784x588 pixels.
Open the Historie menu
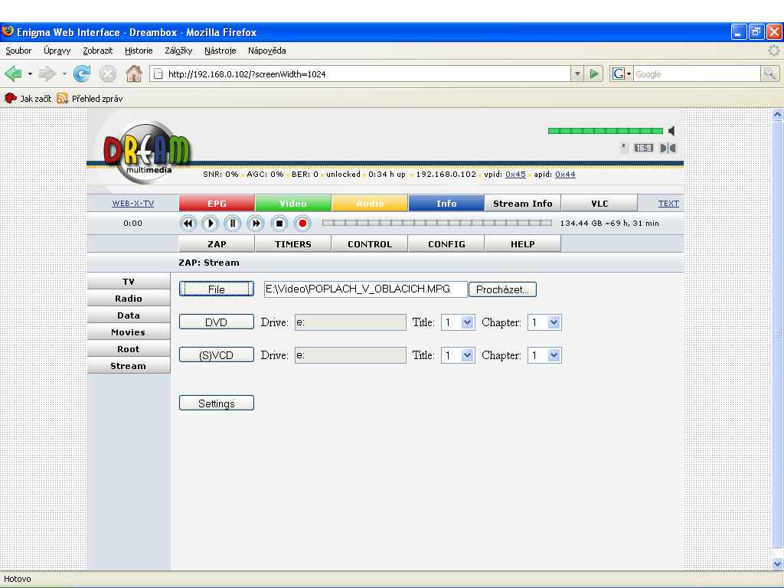click(139, 51)
